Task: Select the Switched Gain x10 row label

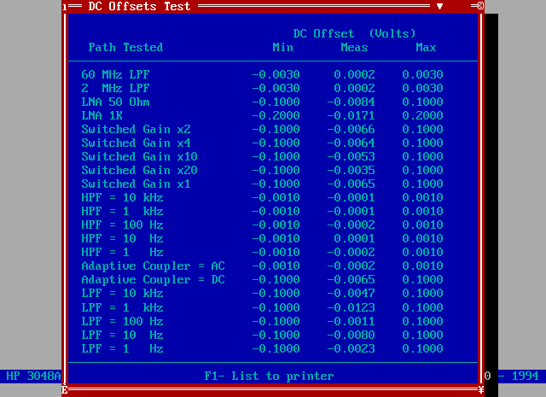Action: pyautogui.click(x=139, y=156)
